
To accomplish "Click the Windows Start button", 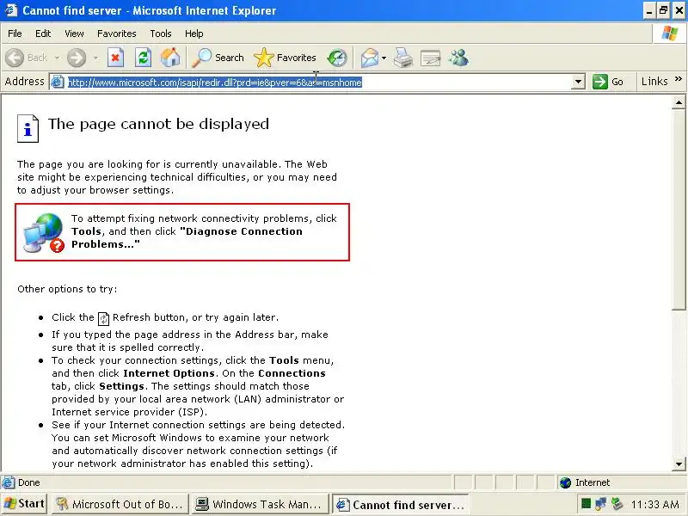I will [x=24, y=504].
